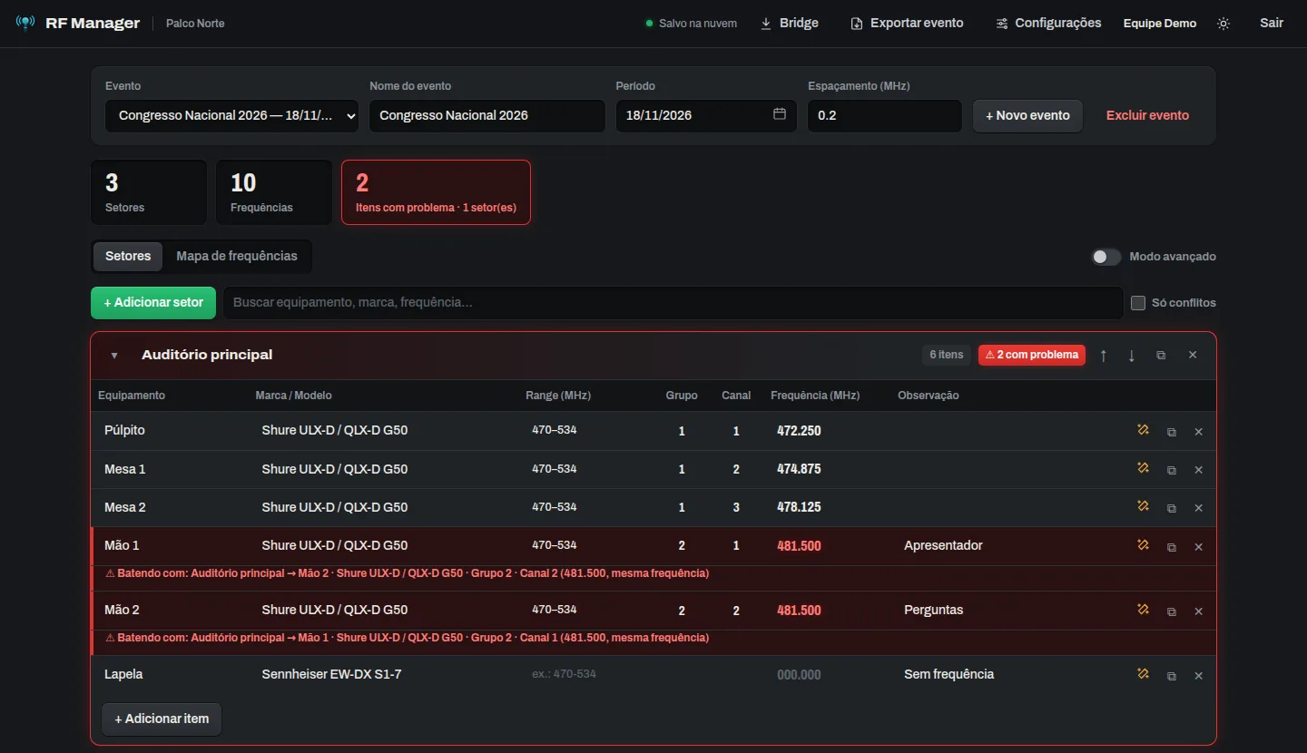Click the + Novo evento button
1307x753 pixels.
[1027, 116]
